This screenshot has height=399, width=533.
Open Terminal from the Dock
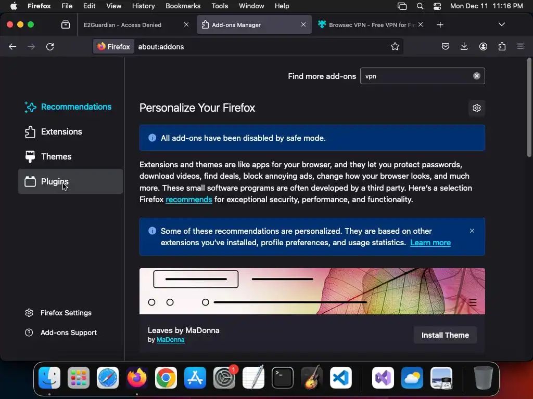pyautogui.click(x=283, y=378)
